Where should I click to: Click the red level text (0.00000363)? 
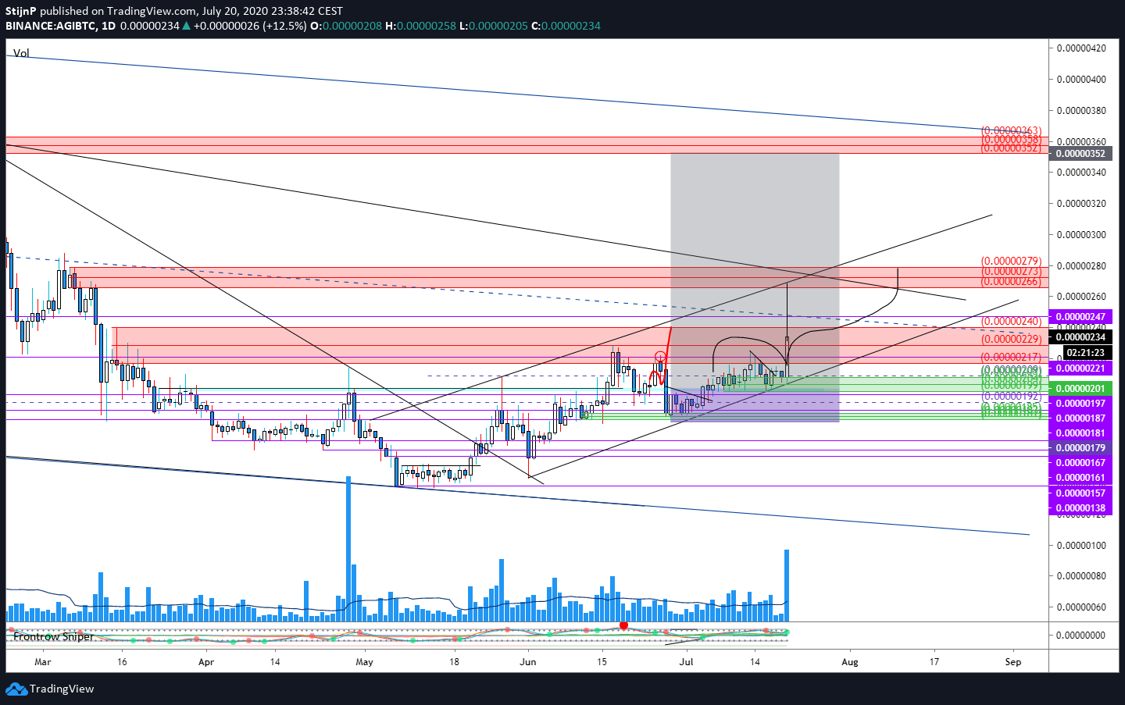1011,131
